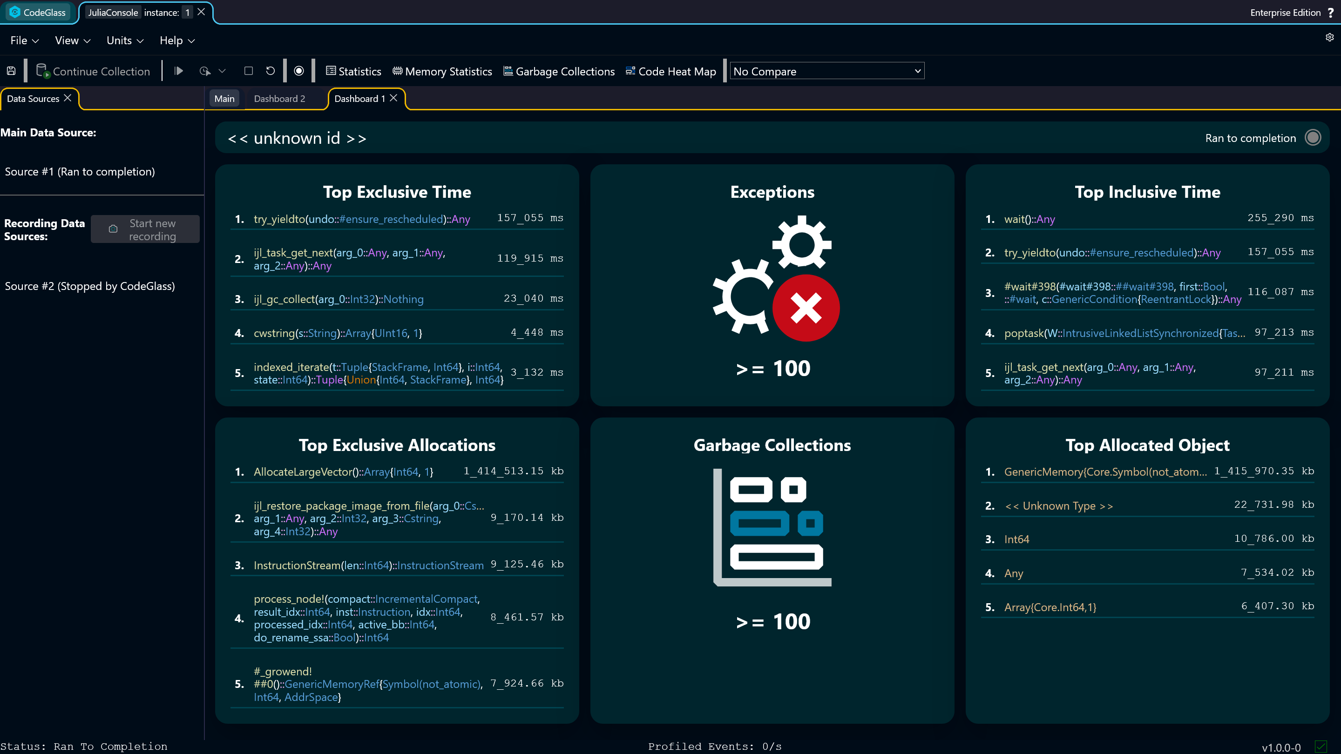Click the square Stop icon
Image resolution: width=1341 pixels, height=754 pixels.
click(x=248, y=71)
